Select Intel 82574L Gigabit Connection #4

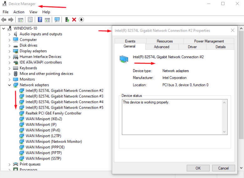coord(64,102)
